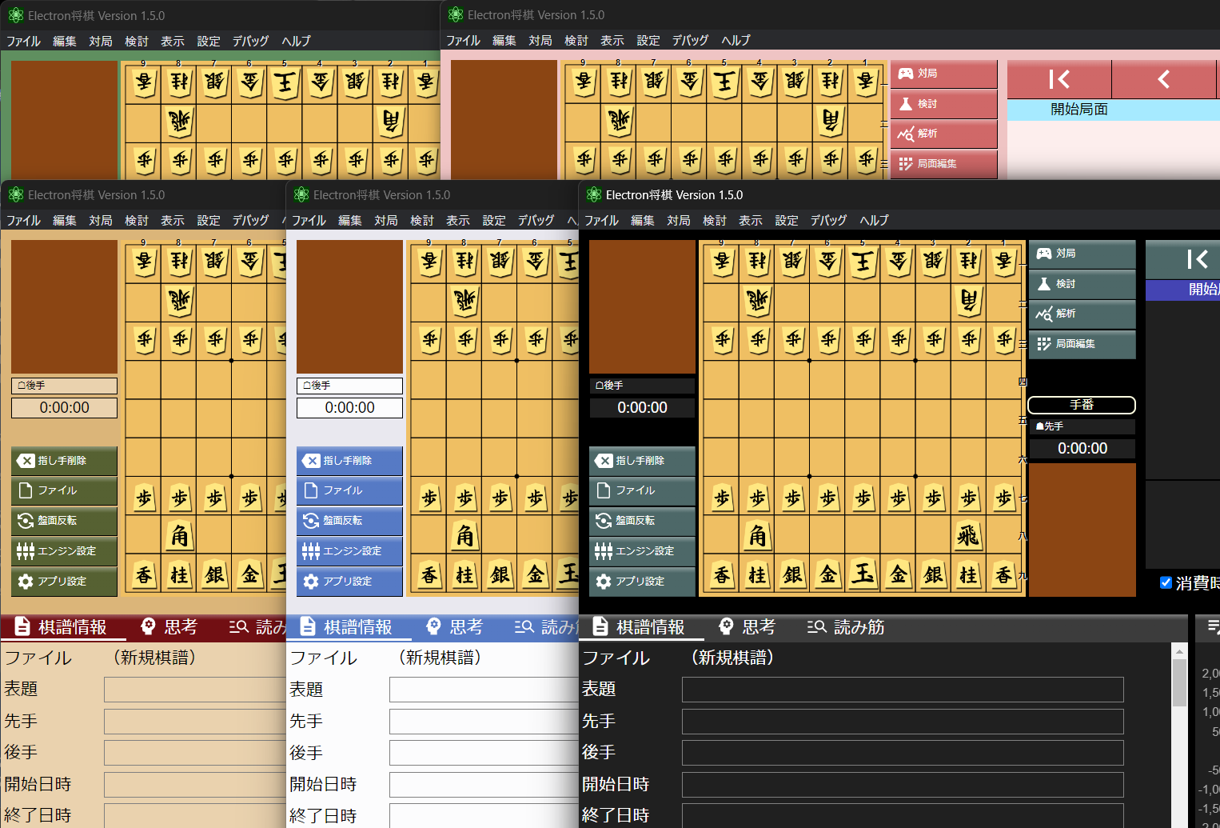Jump to first move in the pink window
This screenshot has height=828, width=1220.
[1059, 79]
